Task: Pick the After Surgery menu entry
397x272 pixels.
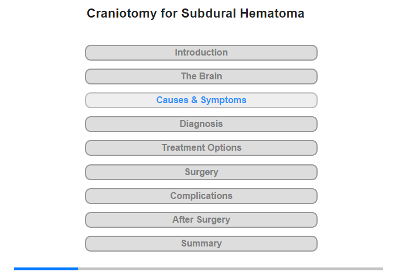Action: point(201,220)
